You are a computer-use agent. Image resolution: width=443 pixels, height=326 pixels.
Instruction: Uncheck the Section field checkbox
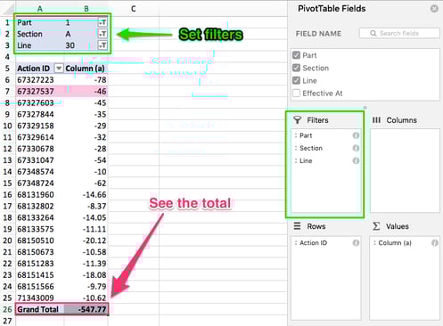pyautogui.click(x=296, y=68)
